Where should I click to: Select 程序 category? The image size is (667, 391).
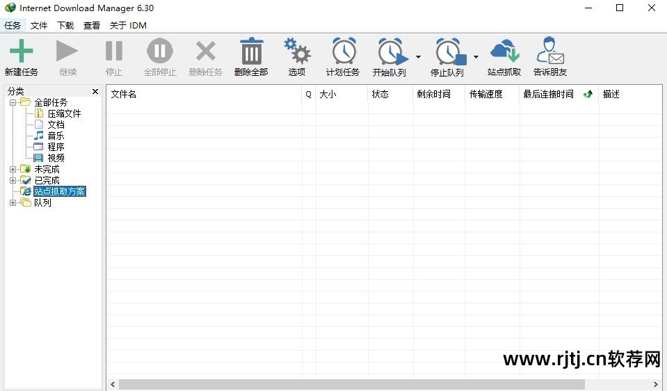(x=56, y=147)
